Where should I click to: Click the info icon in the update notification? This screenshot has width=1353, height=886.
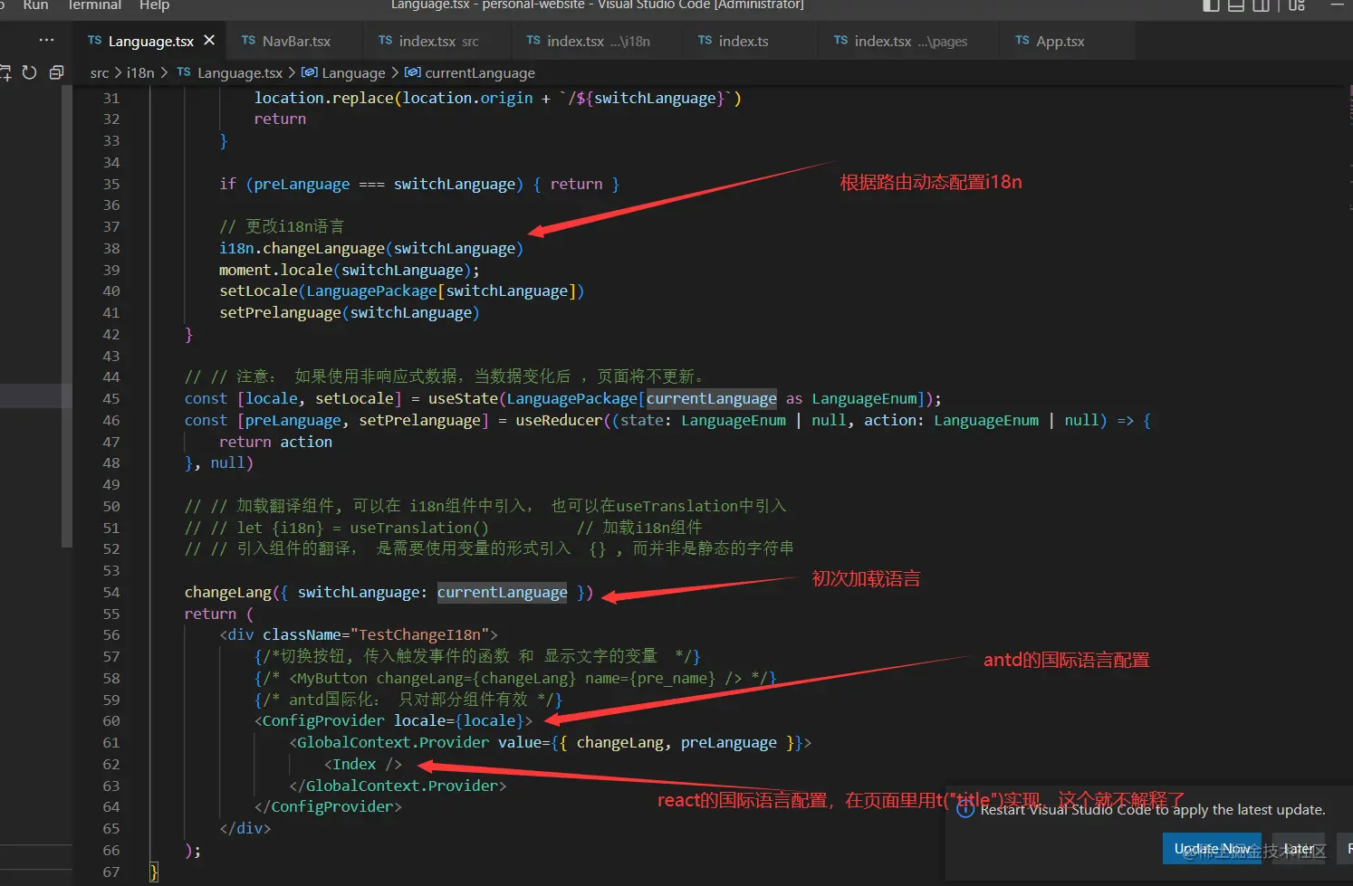(x=965, y=809)
